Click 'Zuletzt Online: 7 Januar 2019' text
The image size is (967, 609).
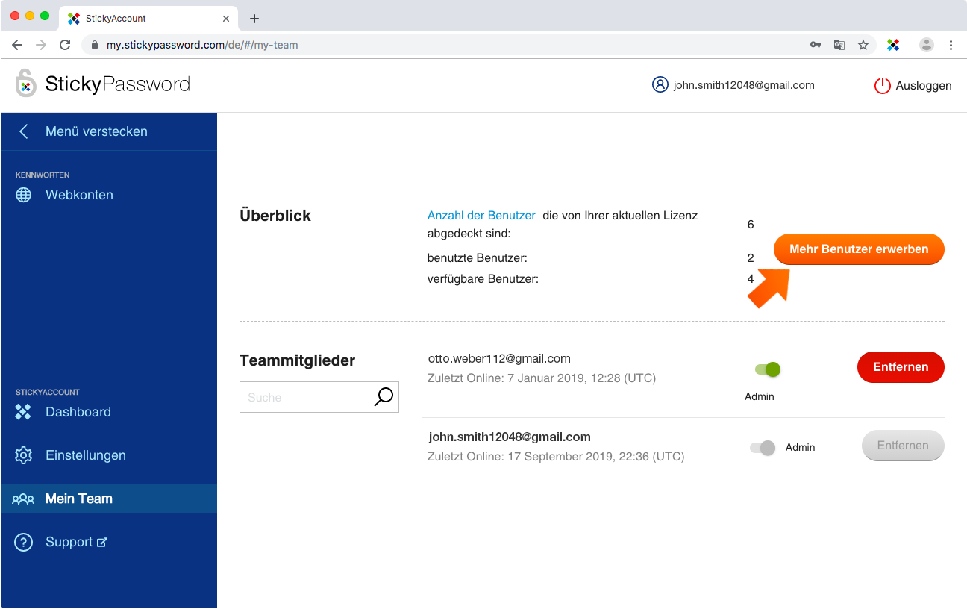(x=542, y=378)
